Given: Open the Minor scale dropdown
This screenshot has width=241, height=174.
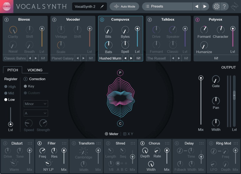Looking at the screenshot, I should tap(36, 104).
